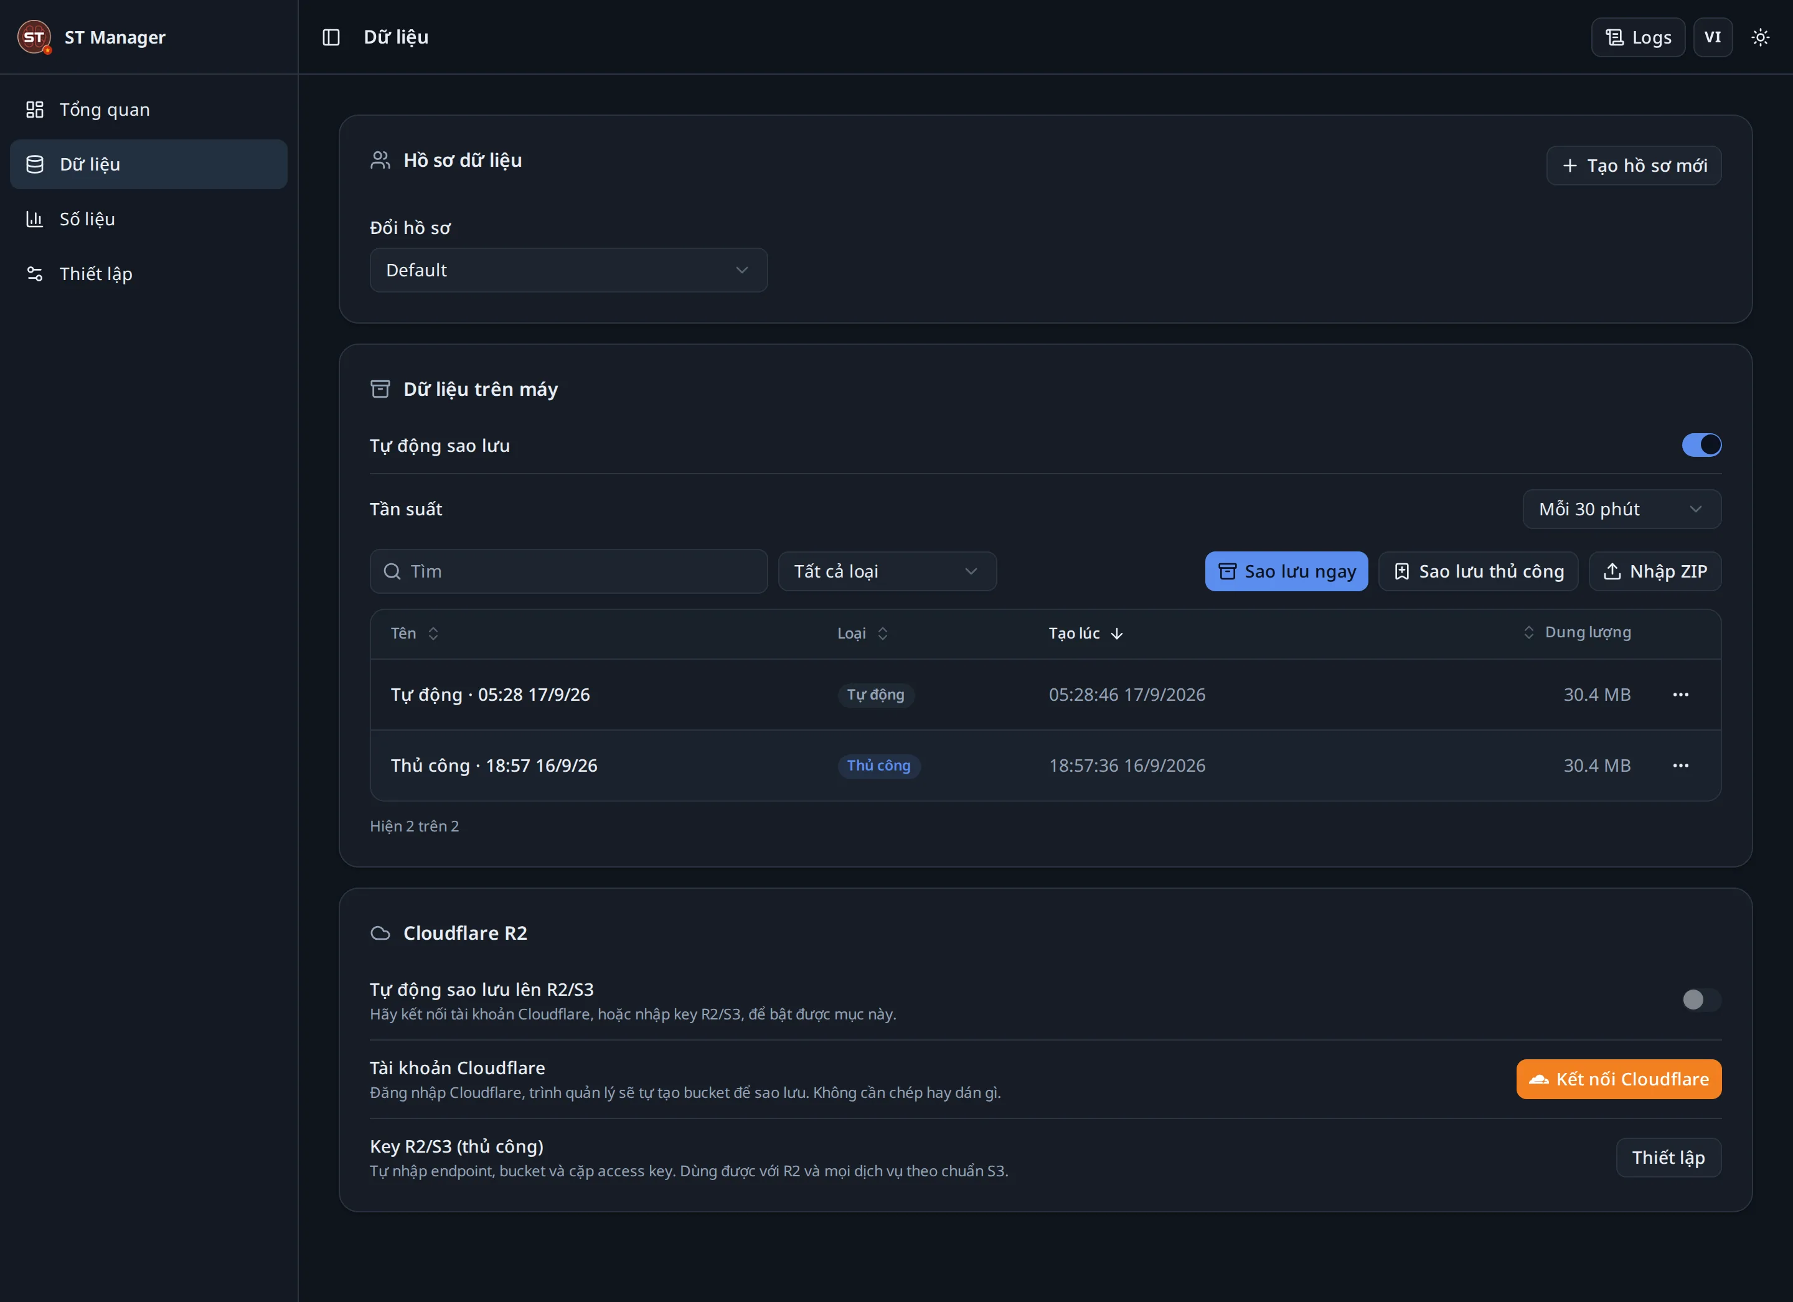Toggle the sidebar panel icon

331,37
